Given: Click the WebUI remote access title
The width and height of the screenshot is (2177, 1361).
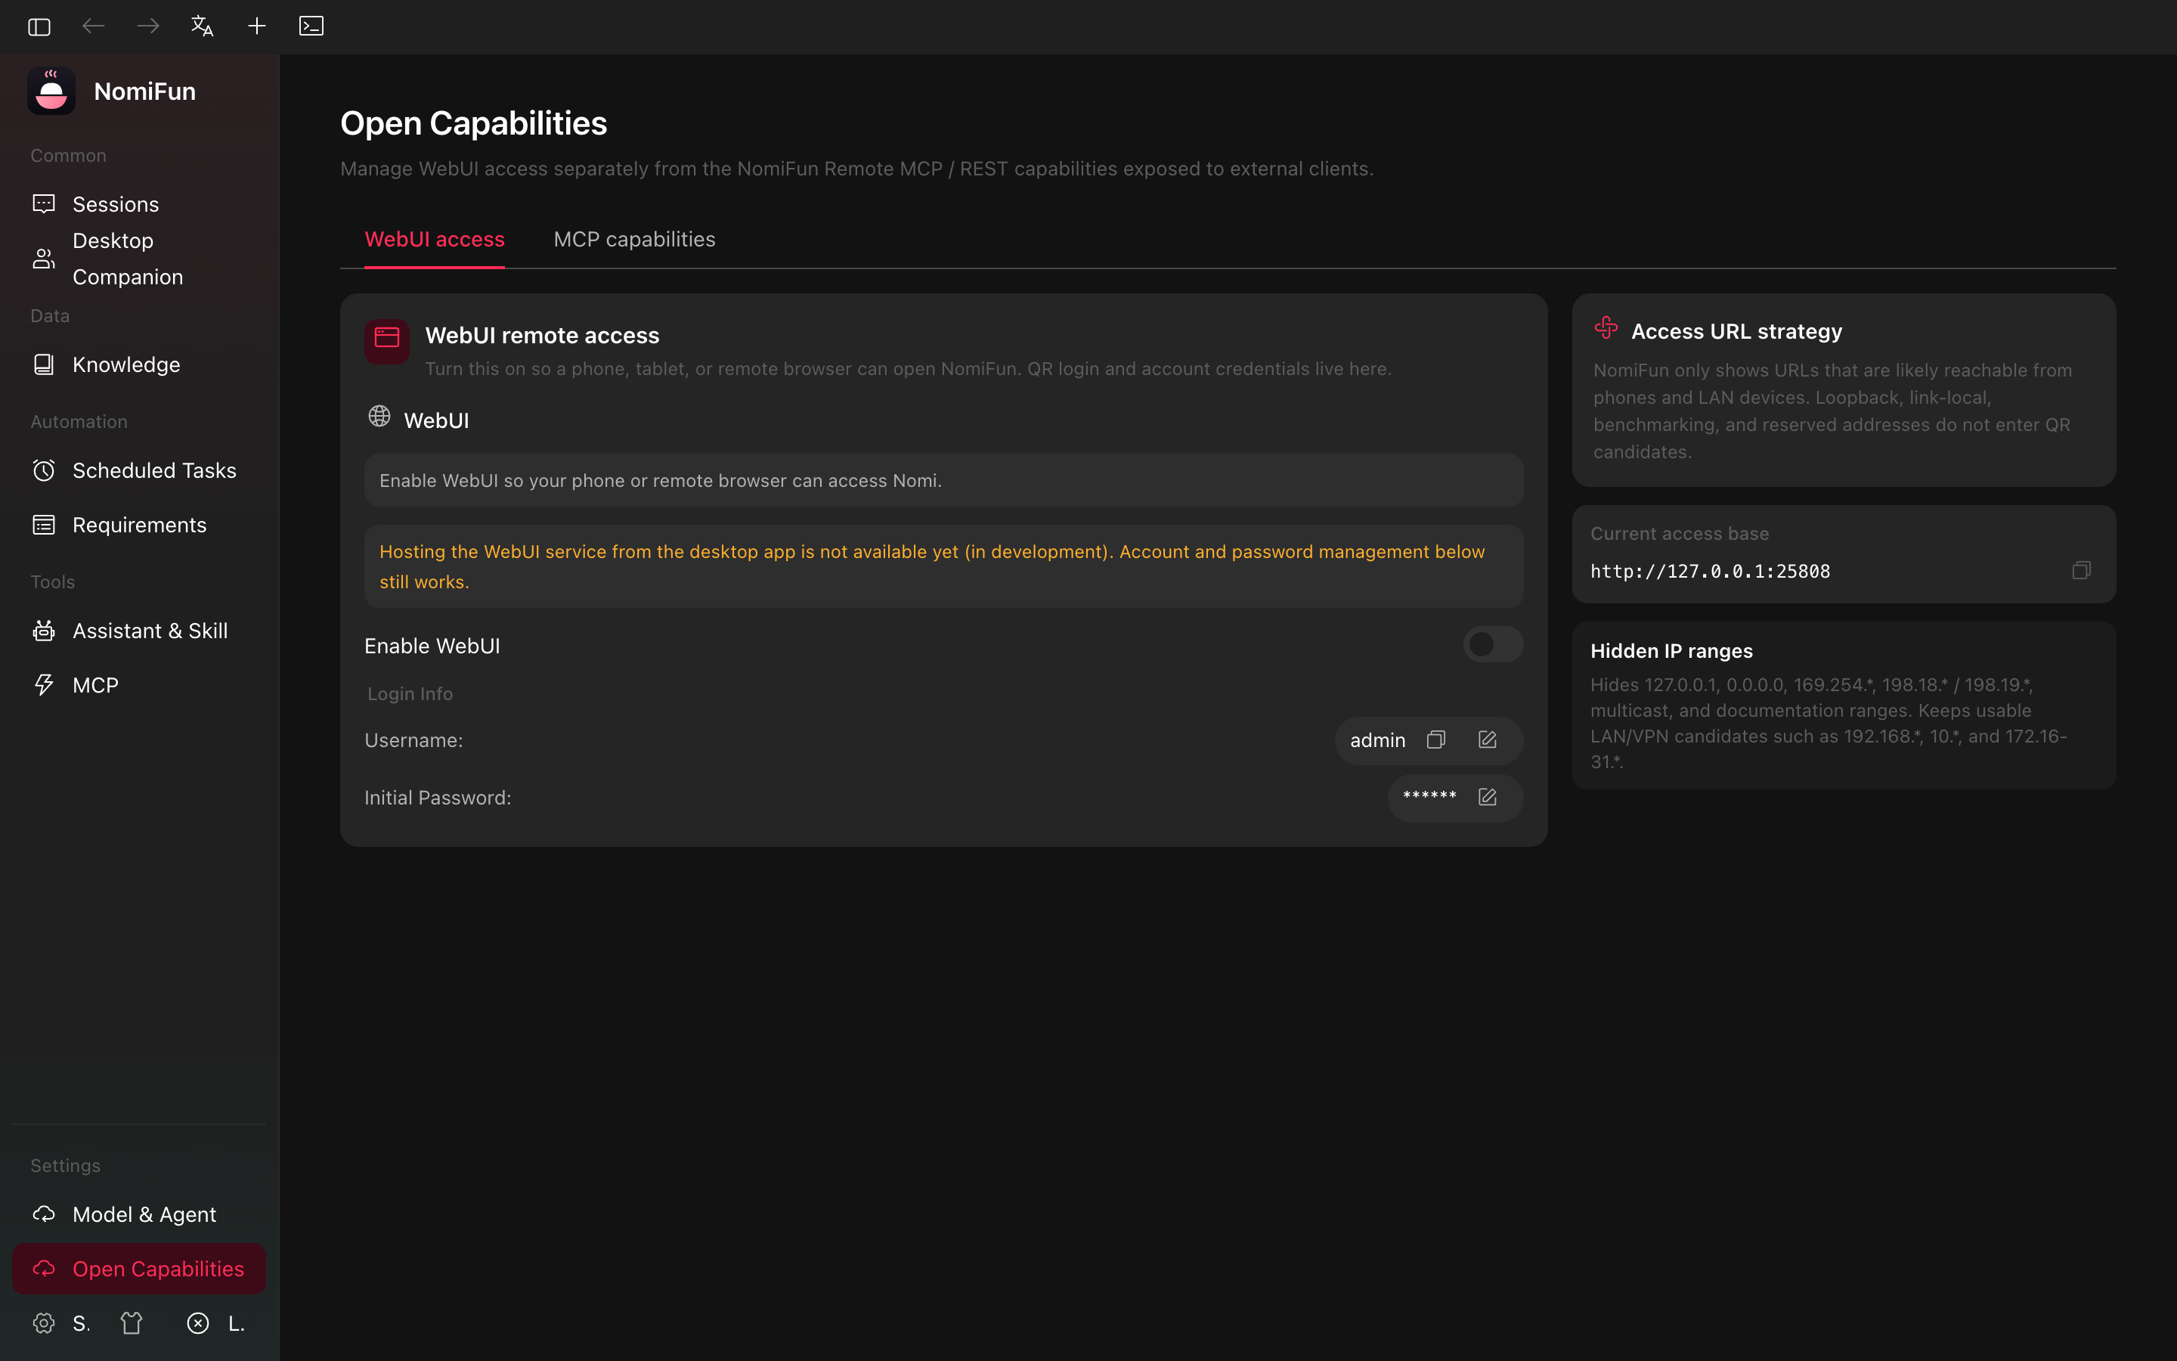Looking at the screenshot, I should tap(543, 336).
